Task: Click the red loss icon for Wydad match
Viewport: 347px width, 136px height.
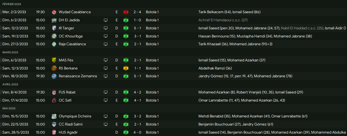Action: [126, 12]
